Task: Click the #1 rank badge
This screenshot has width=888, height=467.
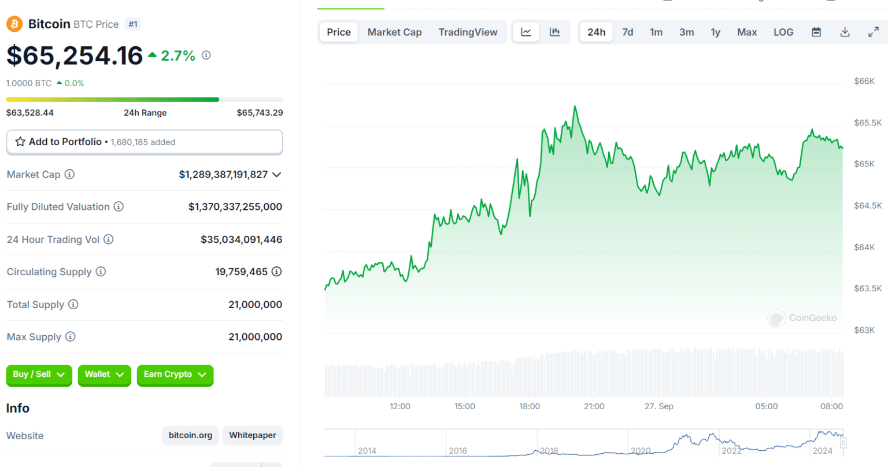Action: click(x=133, y=24)
